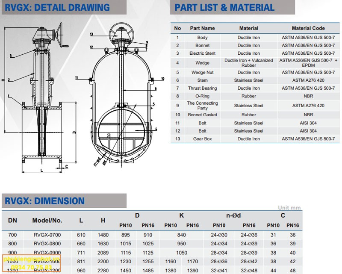Click the 'RVGX: DIMENSION' heading
Screen dimensions: 342x274
coord(44,201)
